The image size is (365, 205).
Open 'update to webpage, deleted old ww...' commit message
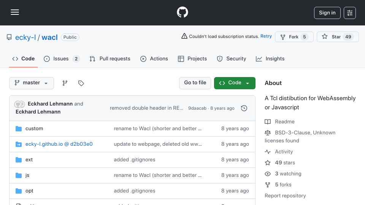158,144
